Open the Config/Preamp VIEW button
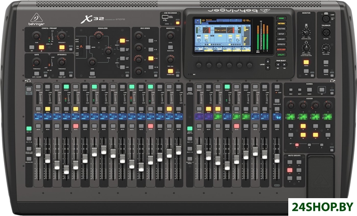The height and width of the screenshot is (216, 357). click(71, 49)
